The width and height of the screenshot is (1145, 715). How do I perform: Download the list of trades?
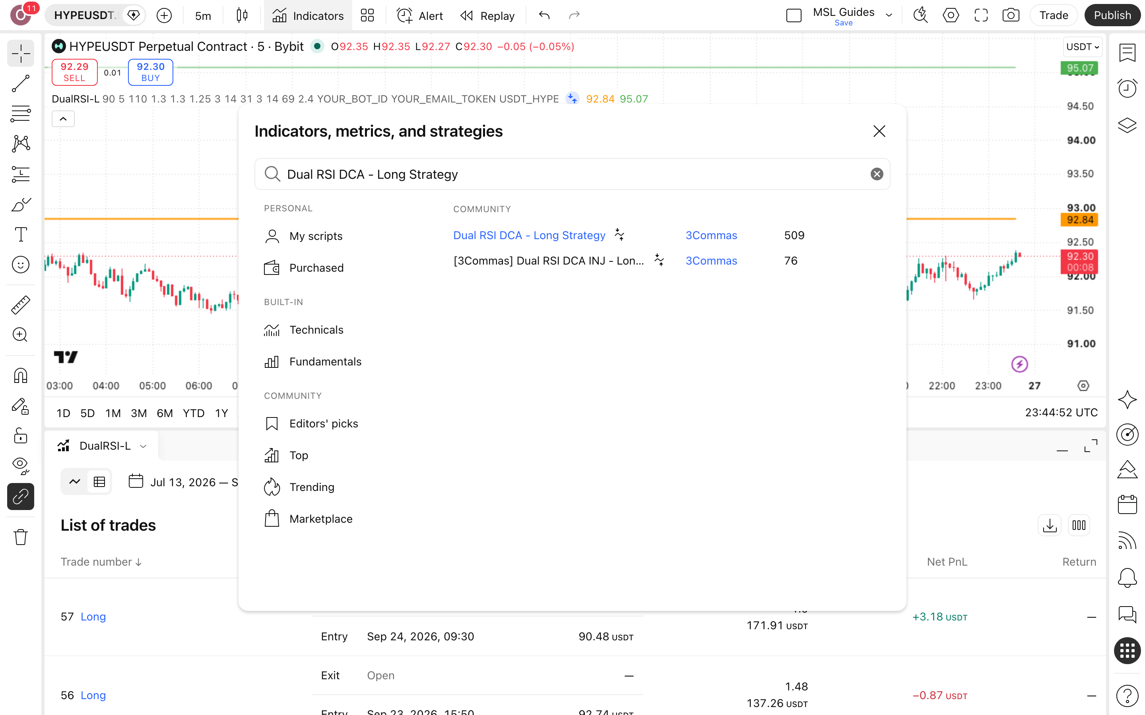coord(1050,525)
